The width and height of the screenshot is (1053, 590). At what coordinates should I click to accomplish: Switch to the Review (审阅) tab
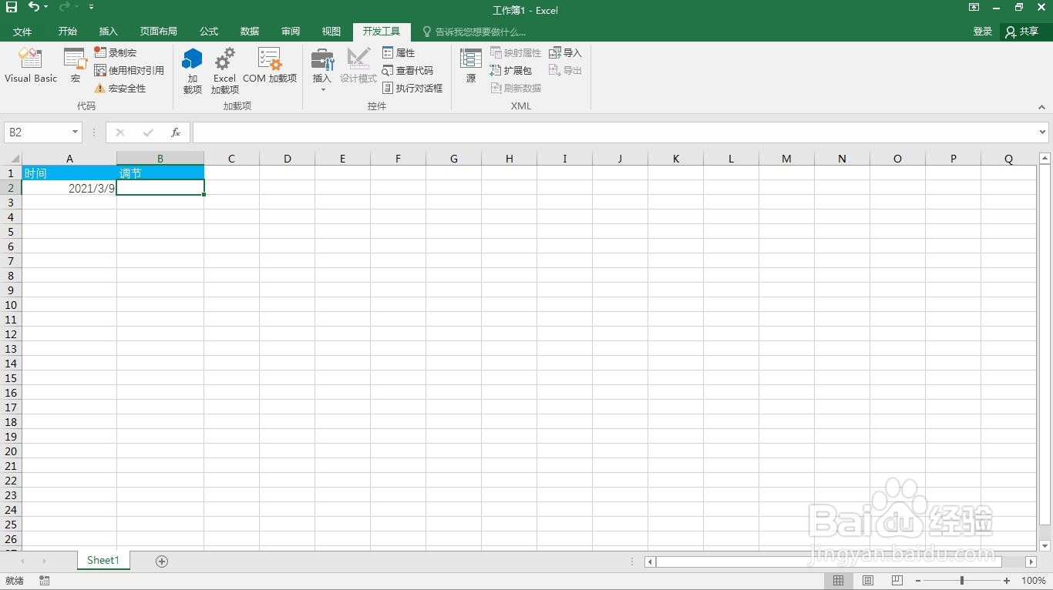click(291, 32)
